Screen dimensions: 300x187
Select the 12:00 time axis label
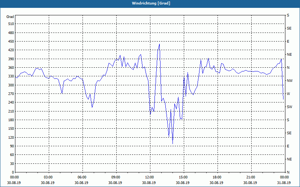pyautogui.click(x=149, y=177)
